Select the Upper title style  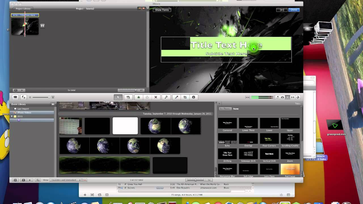point(290,125)
